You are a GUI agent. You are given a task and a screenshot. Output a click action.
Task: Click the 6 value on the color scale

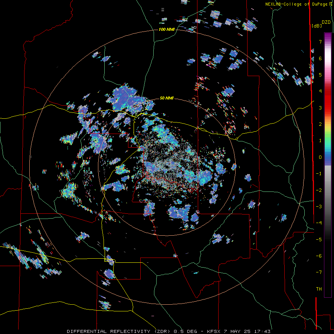(320, 58)
